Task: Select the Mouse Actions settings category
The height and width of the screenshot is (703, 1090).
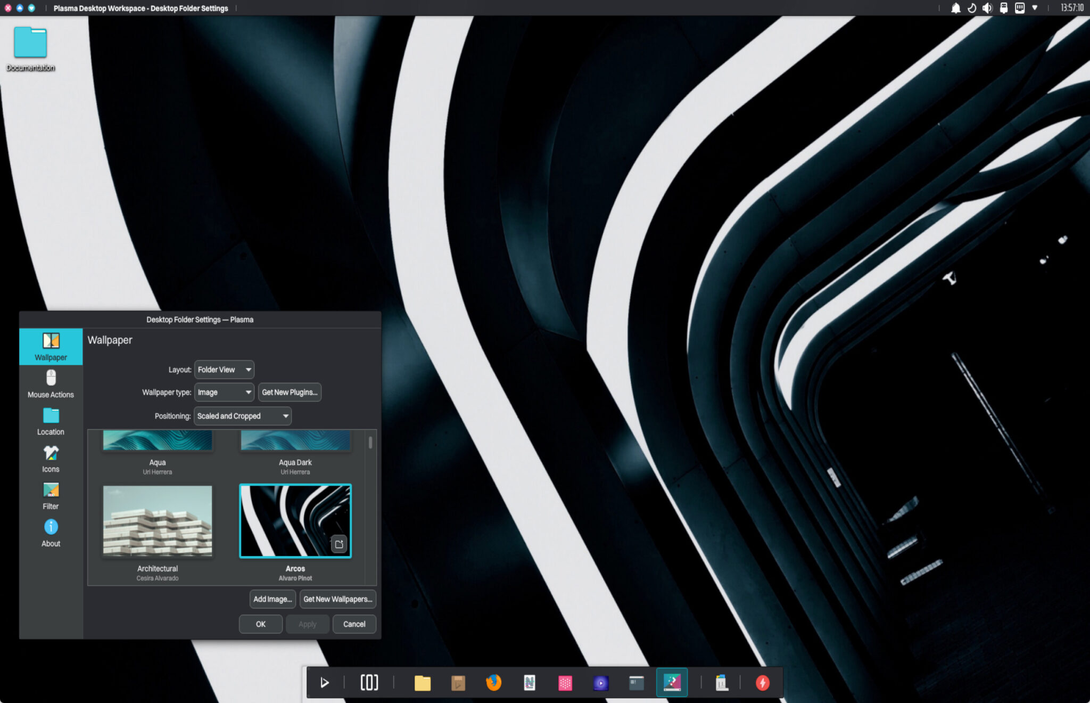Action: pos(51,383)
